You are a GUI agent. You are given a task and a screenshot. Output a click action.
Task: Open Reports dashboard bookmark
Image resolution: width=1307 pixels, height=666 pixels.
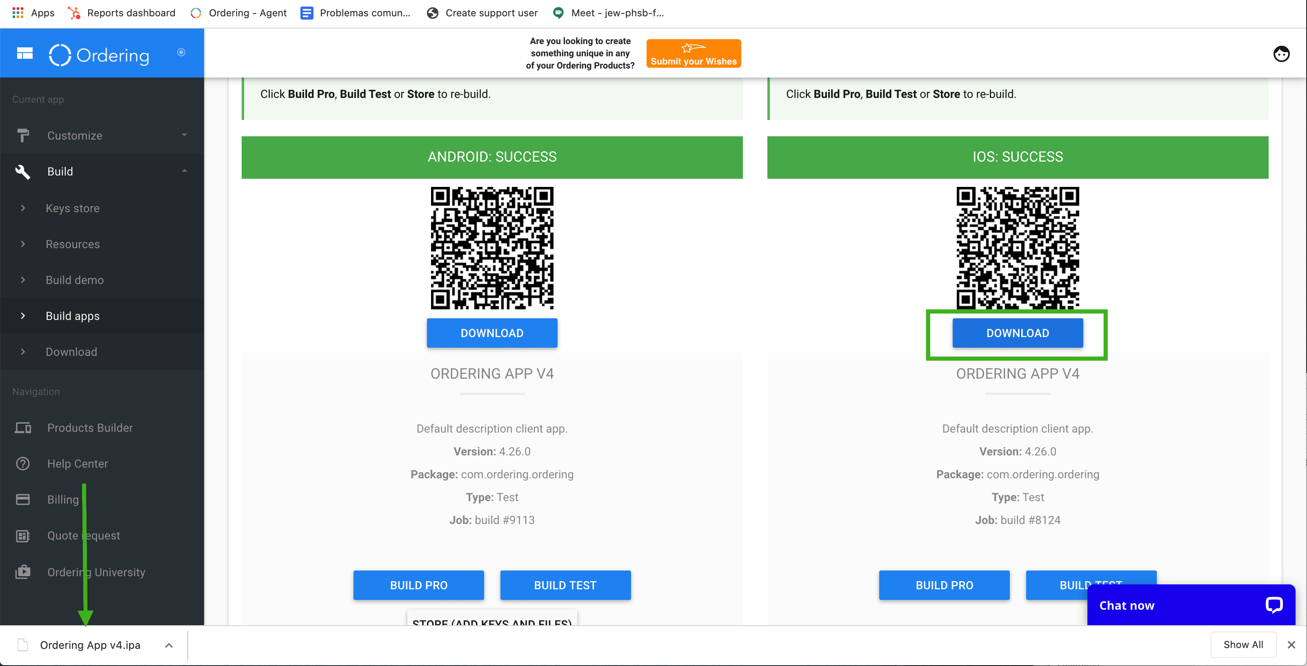(122, 13)
